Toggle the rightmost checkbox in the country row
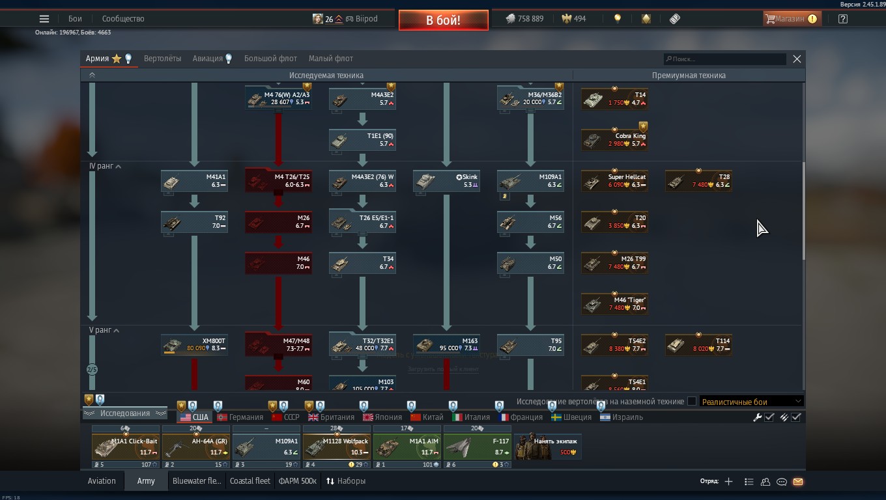Viewport: 886px width, 500px height. [x=796, y=417]
